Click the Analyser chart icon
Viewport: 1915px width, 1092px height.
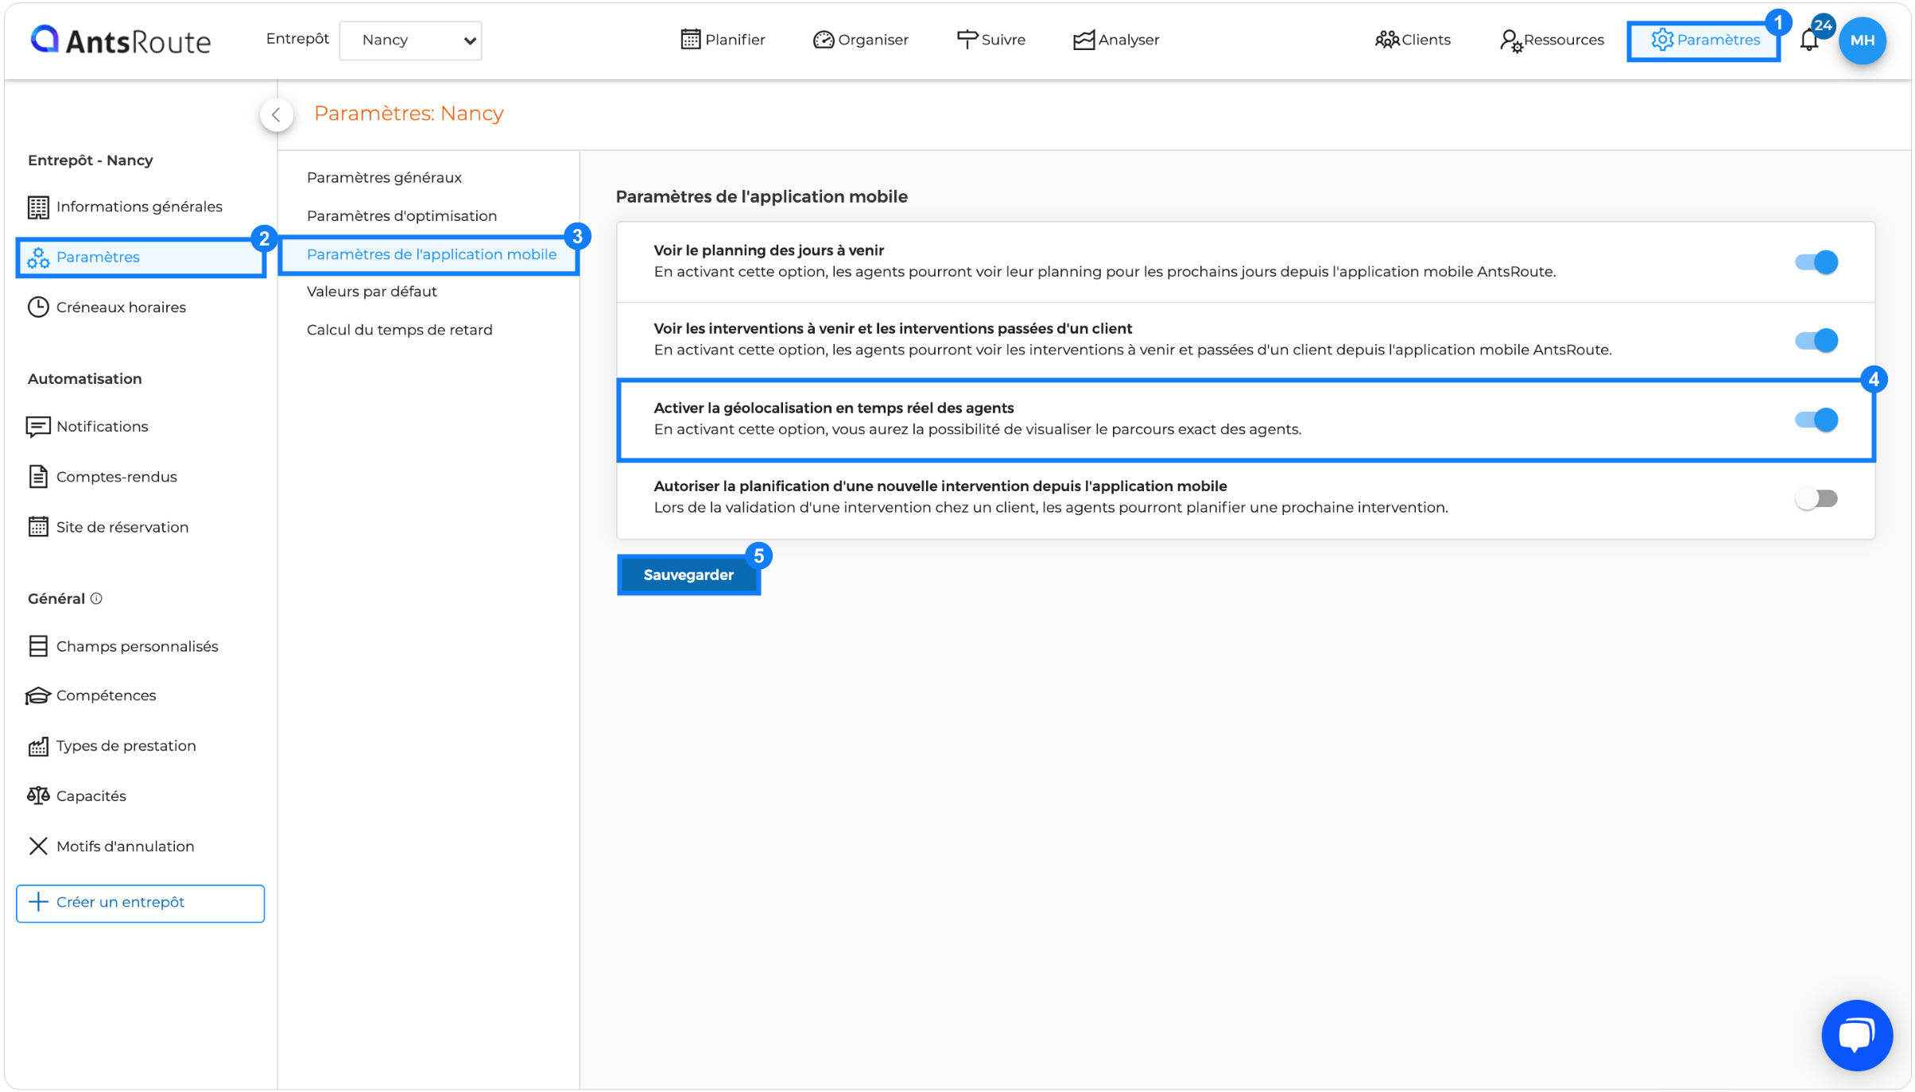1083,40
